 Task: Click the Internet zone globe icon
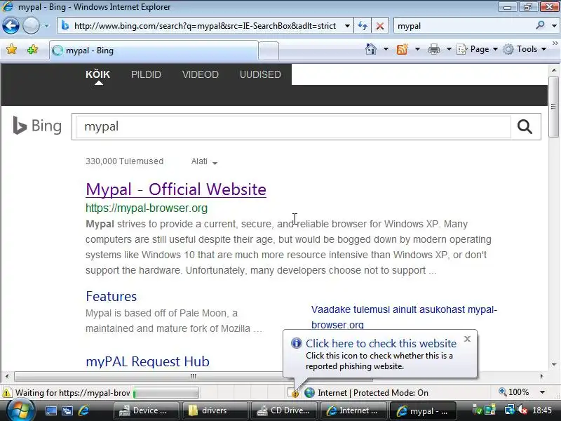(309, 393)
